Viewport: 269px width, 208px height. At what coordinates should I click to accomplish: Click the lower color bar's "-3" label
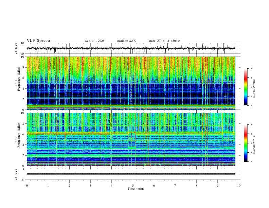[x=250, y=125]
